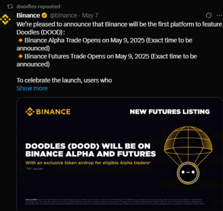This screenshot has height=211, width=223.
Task: Open the Doodles announcement image headline
Action: (91, 150)
